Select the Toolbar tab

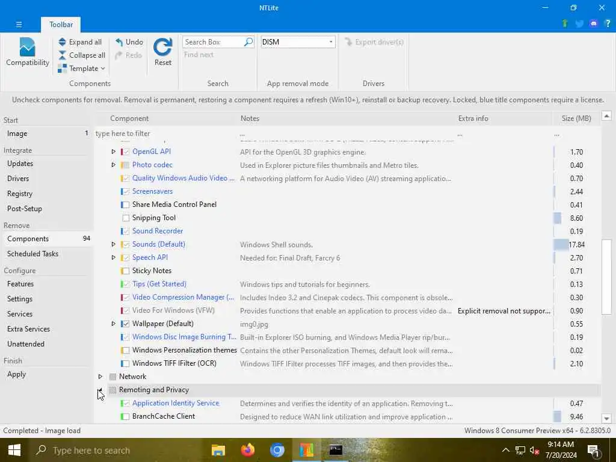(61, 24)
